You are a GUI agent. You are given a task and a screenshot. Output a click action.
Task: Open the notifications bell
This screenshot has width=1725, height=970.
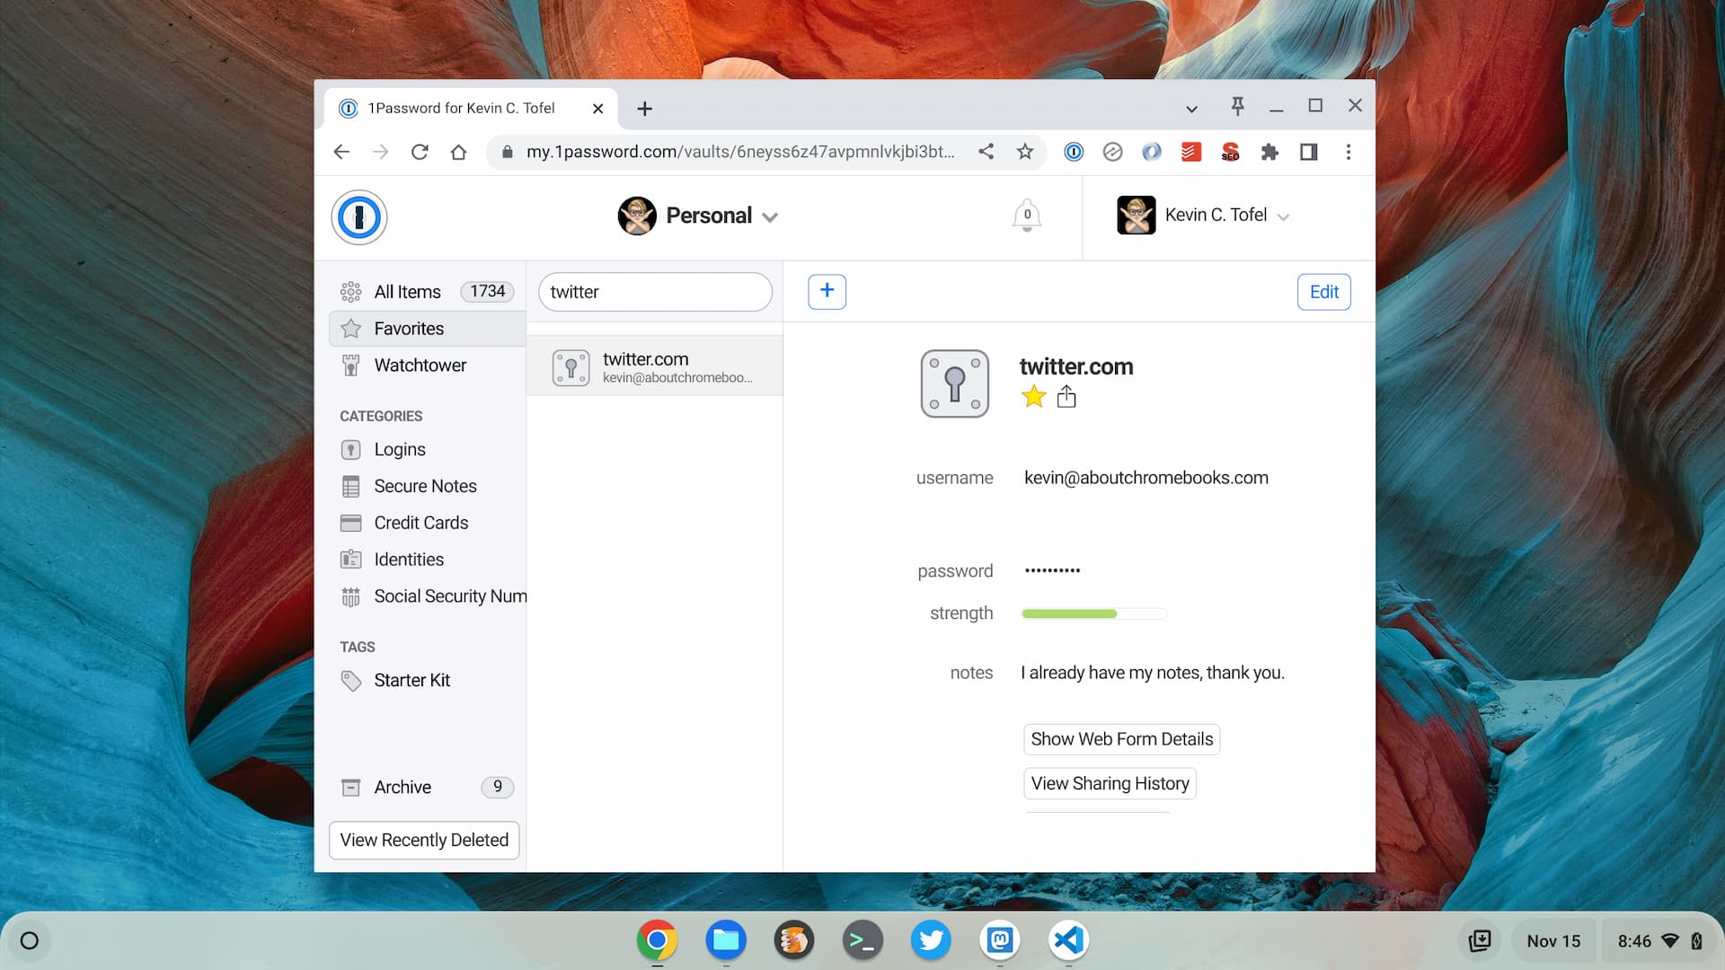click(x=1027, y=216)
